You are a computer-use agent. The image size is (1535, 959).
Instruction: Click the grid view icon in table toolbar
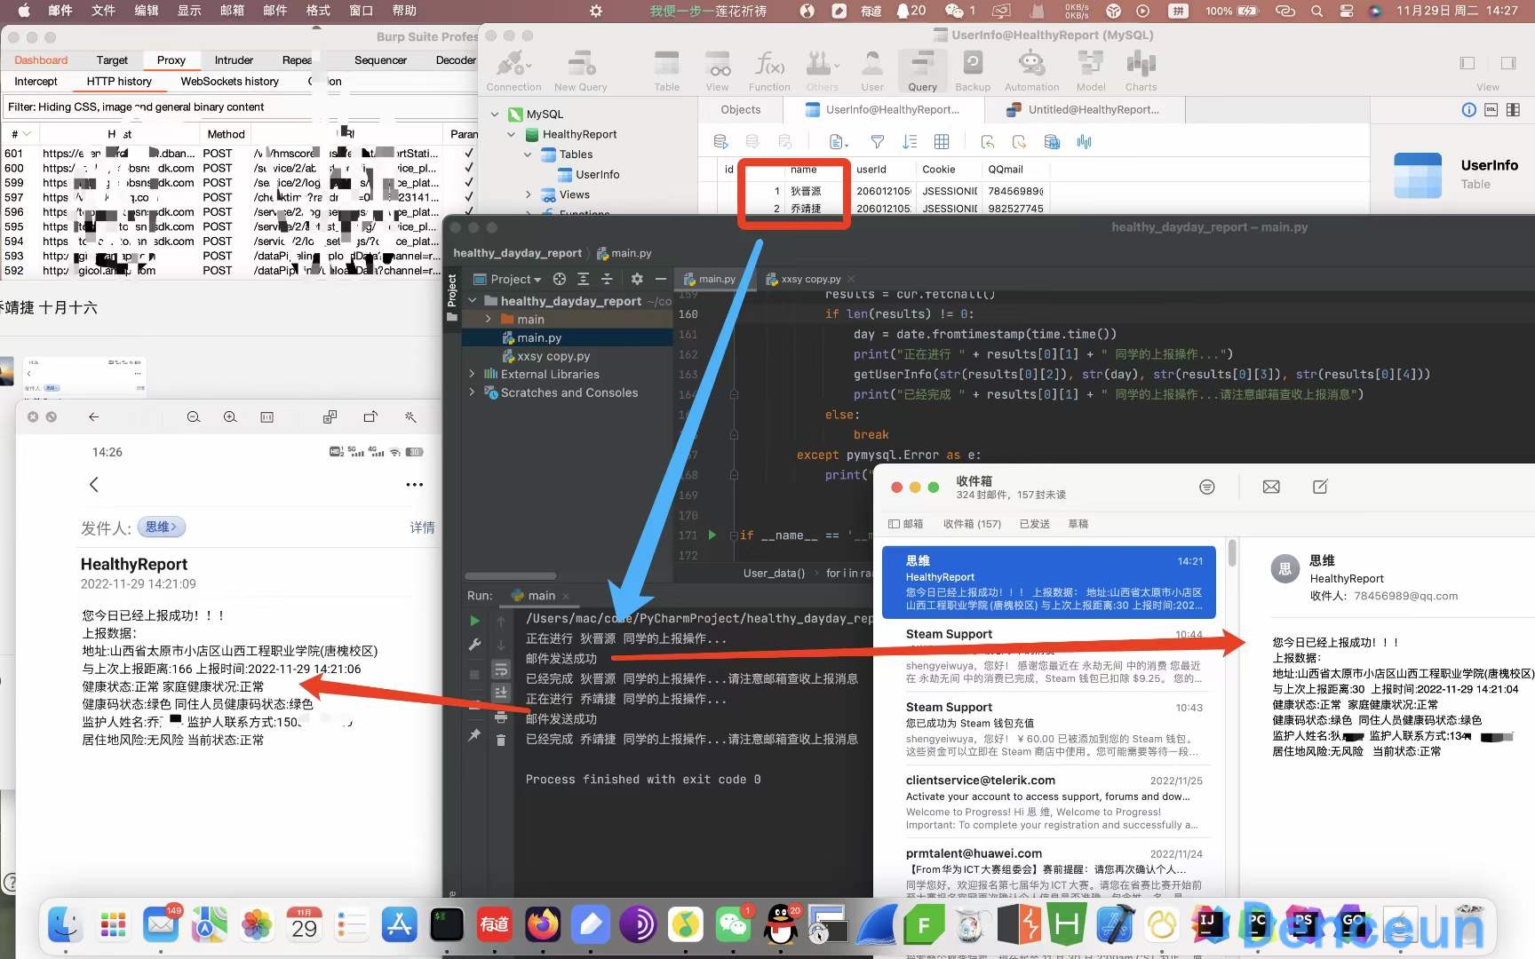point(942,142)
